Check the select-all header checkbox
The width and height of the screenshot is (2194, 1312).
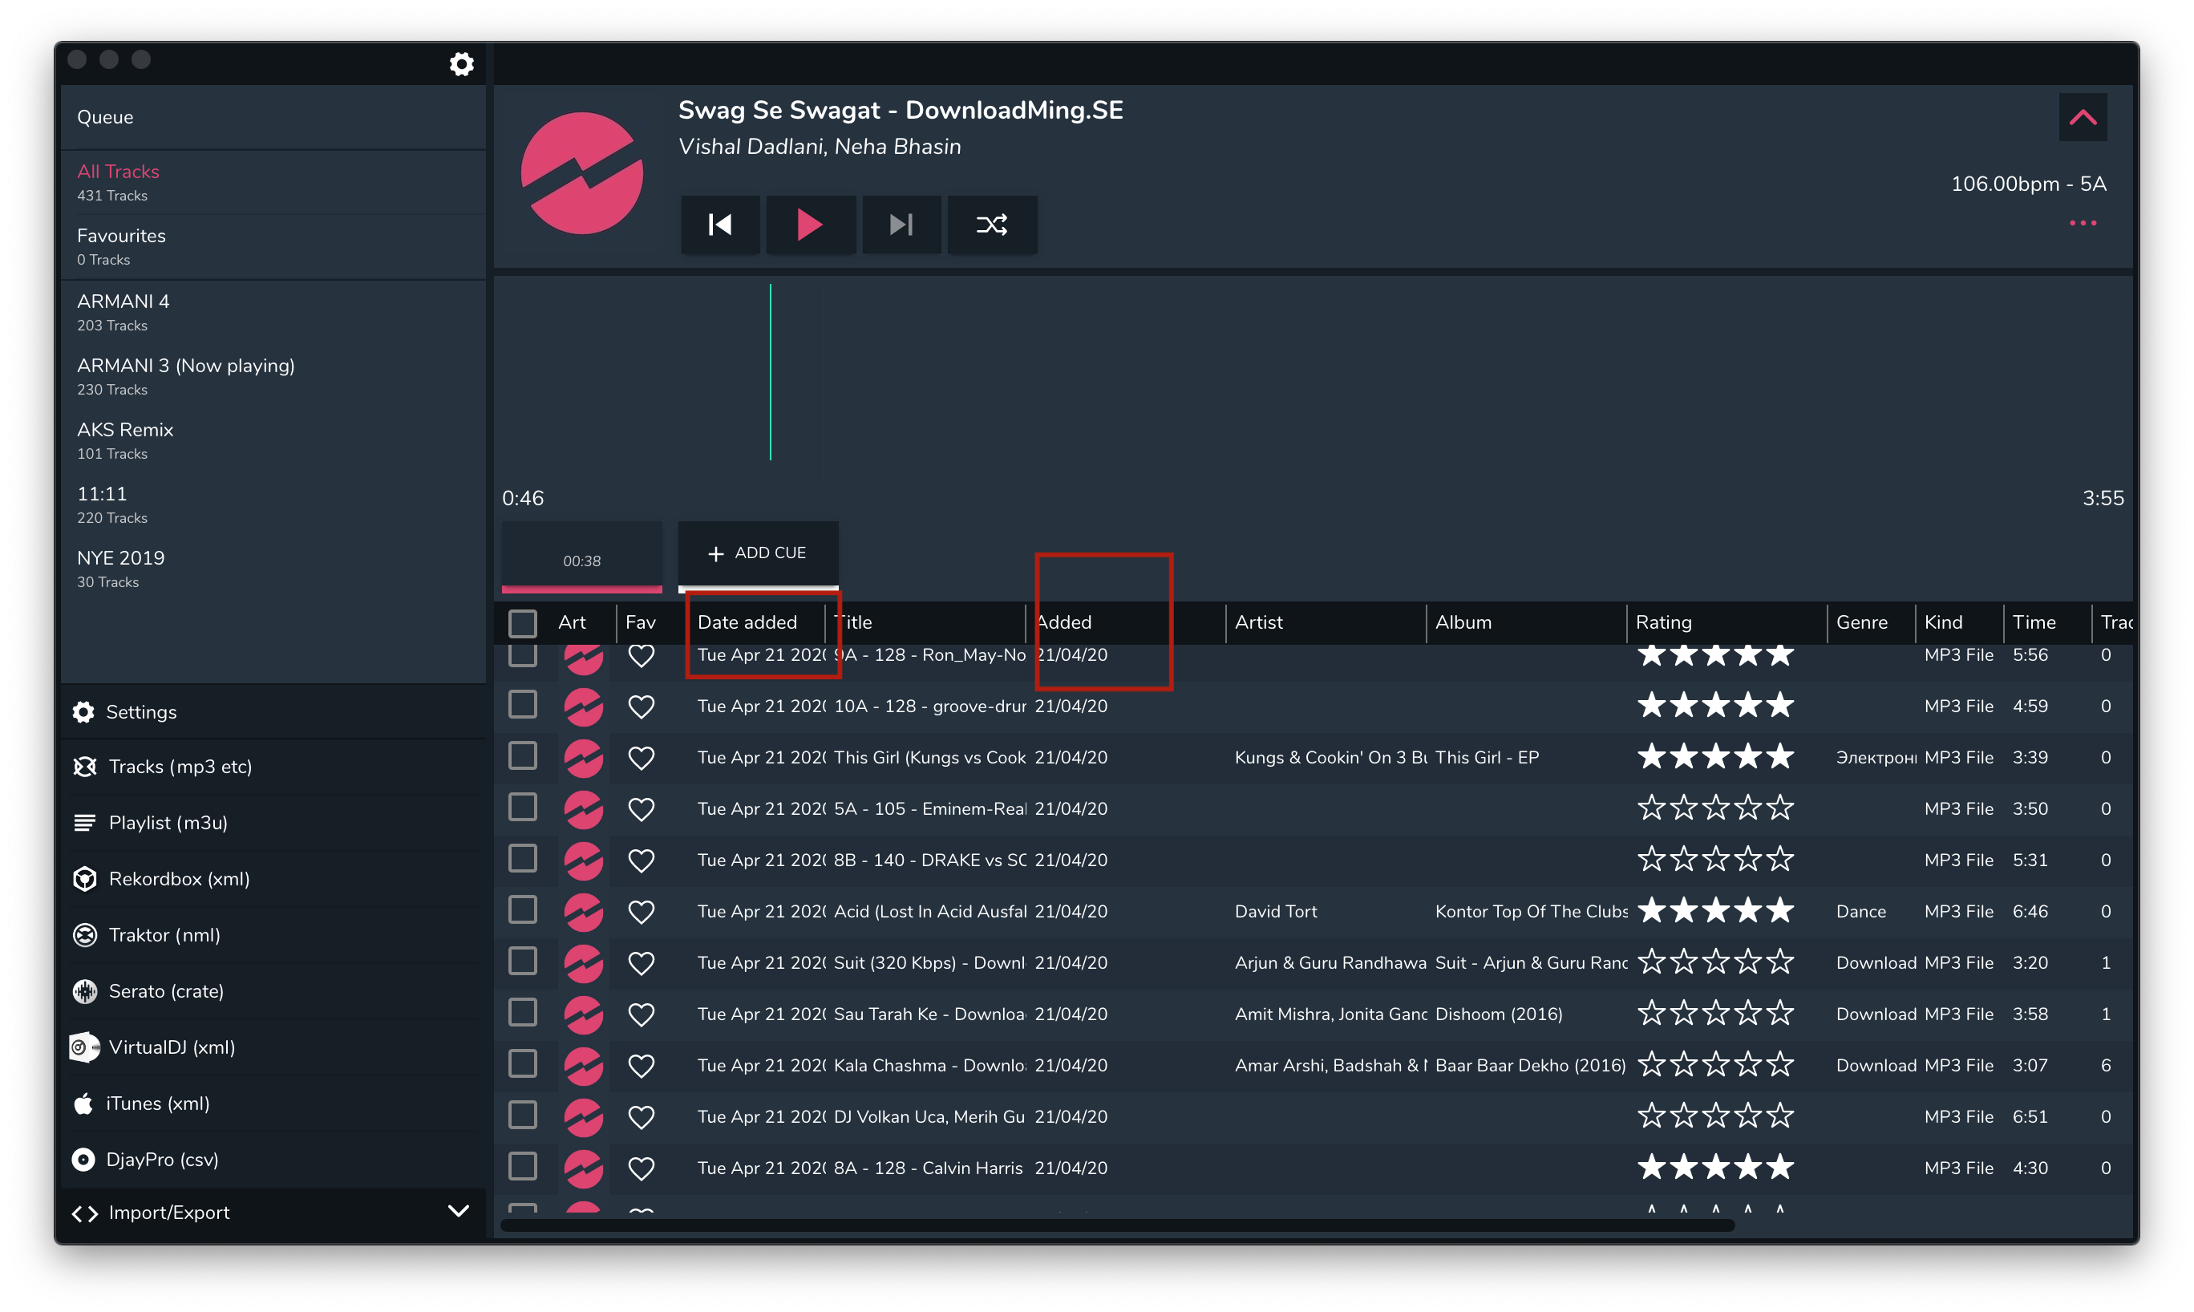click(x=522, y=622)
